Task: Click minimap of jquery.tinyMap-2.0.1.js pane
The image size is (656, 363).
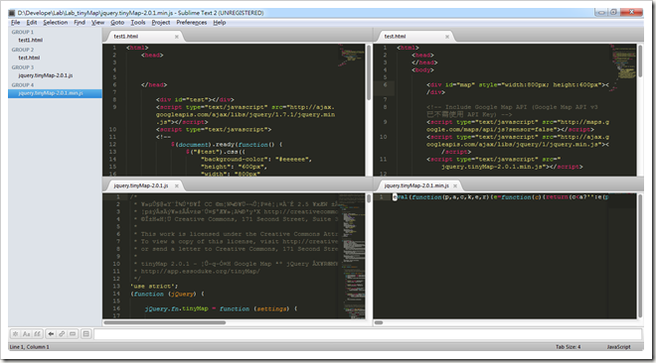Action: coord(352,256)
